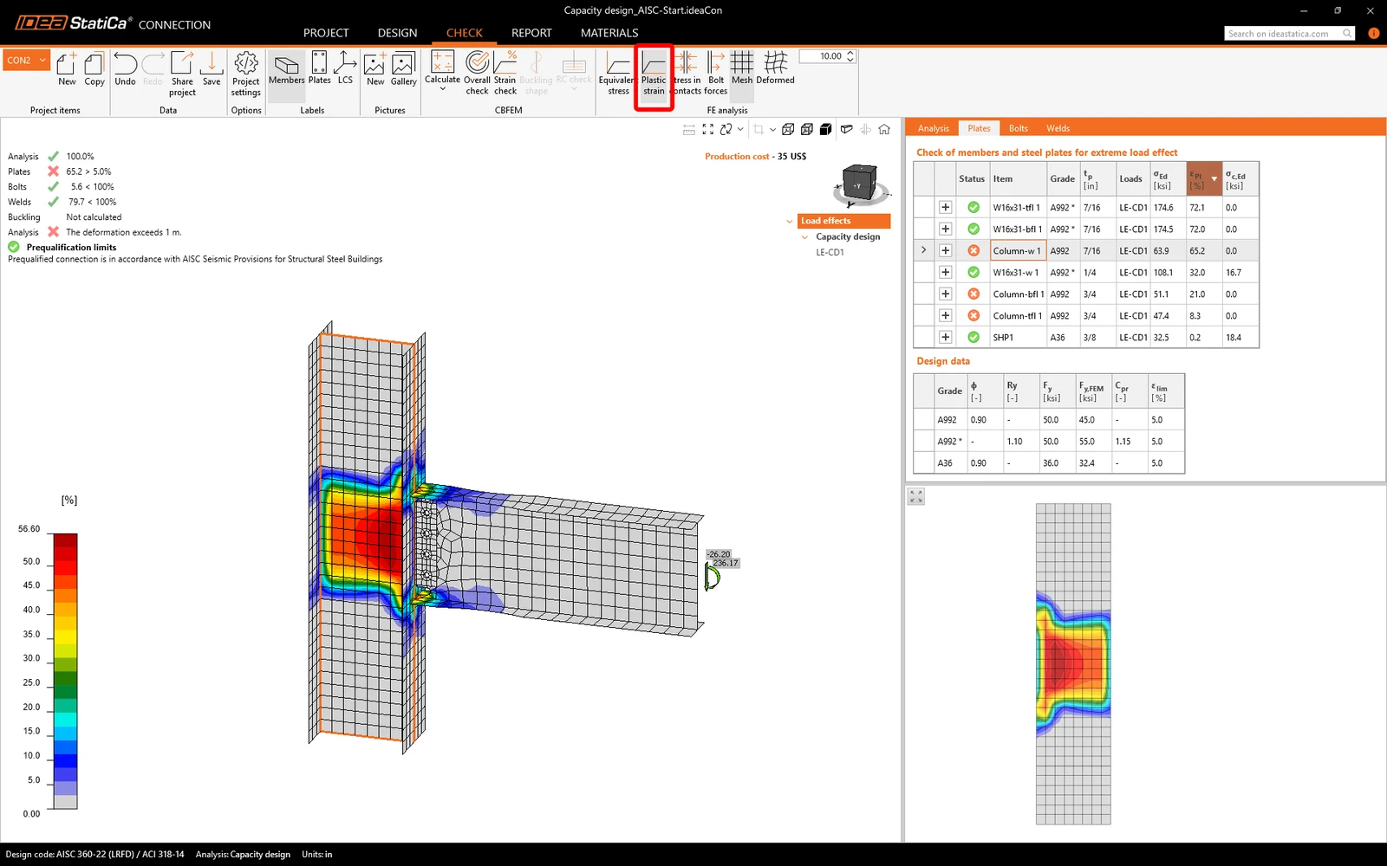
Task: Collapse the Capacity design node
Action: click(805, 236)
